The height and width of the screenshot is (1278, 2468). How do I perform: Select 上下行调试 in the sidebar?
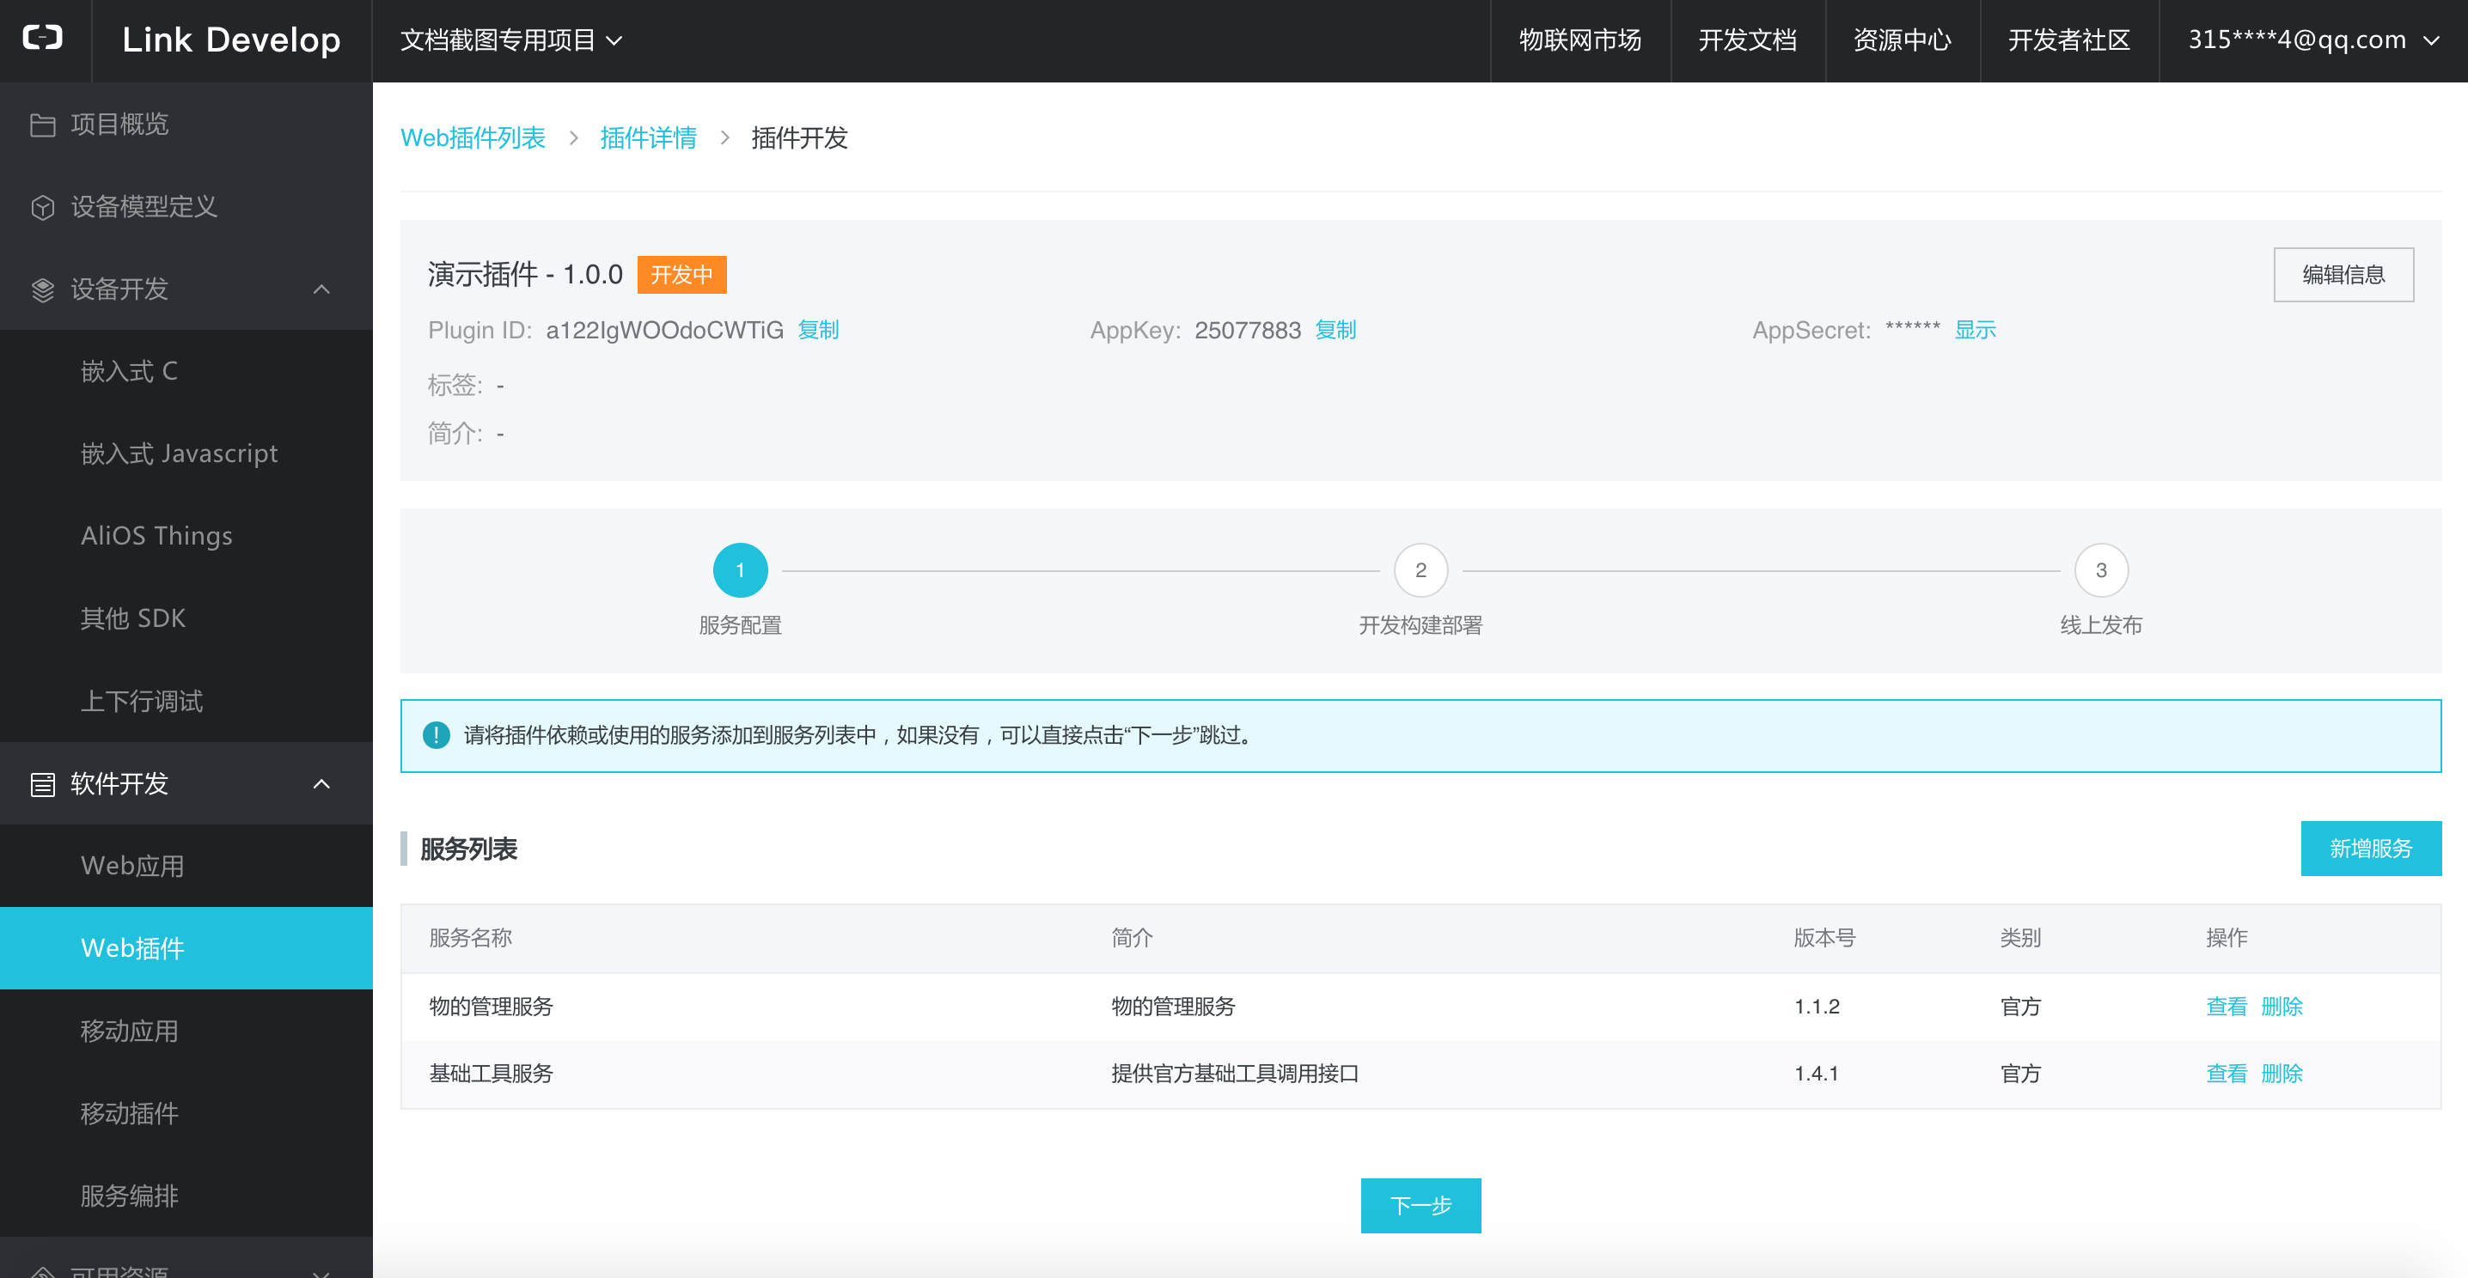click(186, 701)
